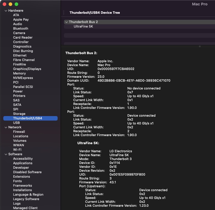Open the Bluetooth hardware entry
Screen dimensions: 215x210
click(x=21, y=29)
